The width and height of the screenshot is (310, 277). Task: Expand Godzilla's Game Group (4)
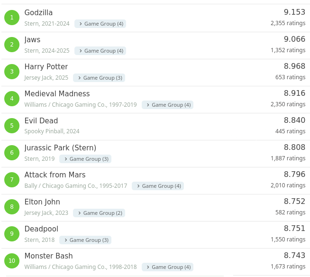[100, 24]
